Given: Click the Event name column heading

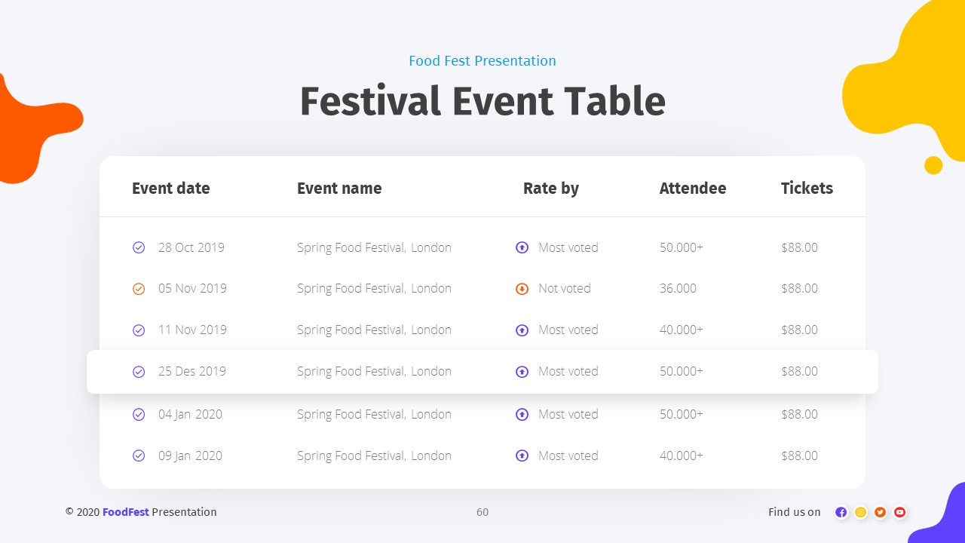Looking at the screenshot, I should pyautogui.click(x=339, y=189).
